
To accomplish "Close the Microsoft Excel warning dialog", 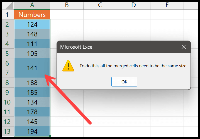I will point(184,47).
